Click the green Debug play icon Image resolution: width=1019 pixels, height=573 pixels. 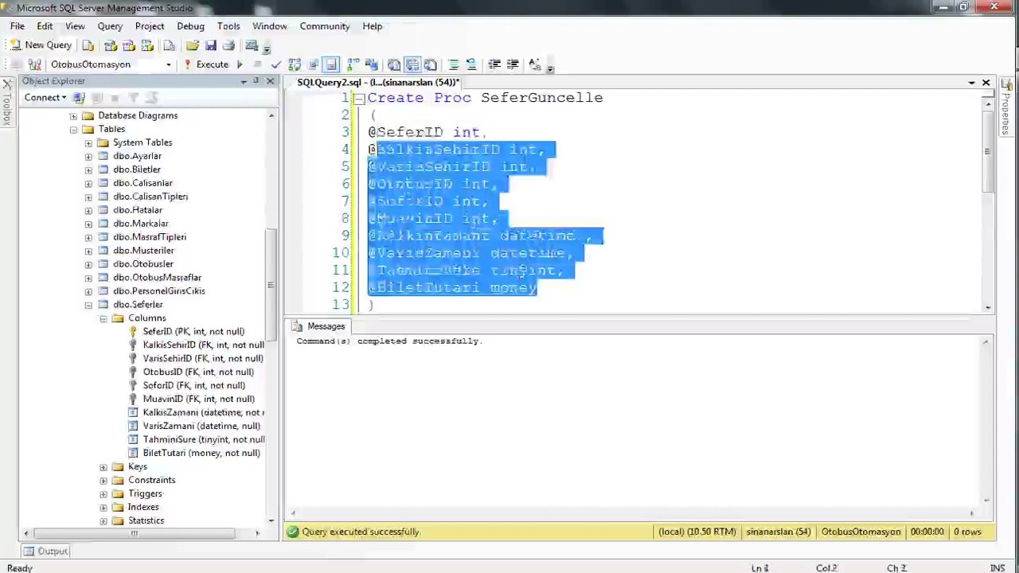[240, 64]
